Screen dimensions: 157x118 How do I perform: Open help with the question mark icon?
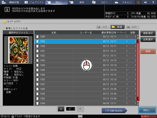[x=153, y=2]
